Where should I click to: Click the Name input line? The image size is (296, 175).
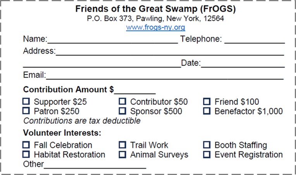tap(112, 40)
